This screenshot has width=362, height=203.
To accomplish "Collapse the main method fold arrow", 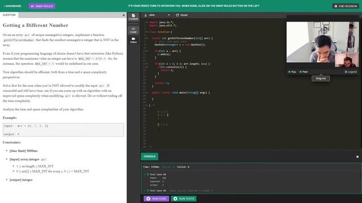I will 147,92.
